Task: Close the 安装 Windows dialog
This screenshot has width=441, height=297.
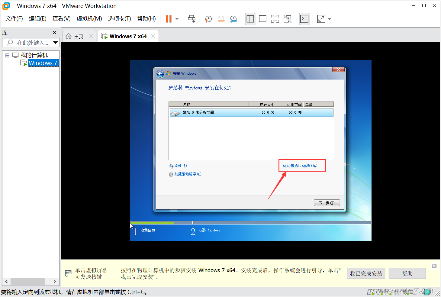Action: (x=338, y=69)
